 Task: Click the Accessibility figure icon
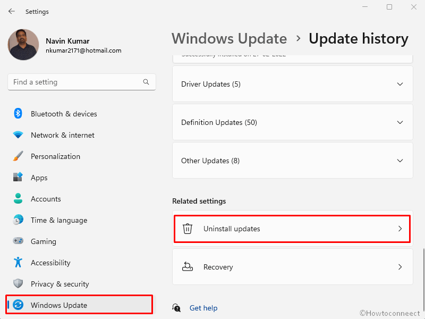(x=18, y=262)
